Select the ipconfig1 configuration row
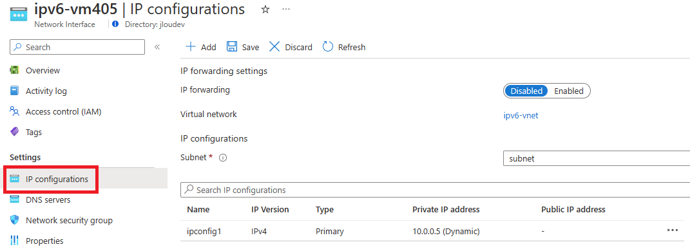Screen dimensions: 690x249 pyautogui.click(x=436, y=231)
